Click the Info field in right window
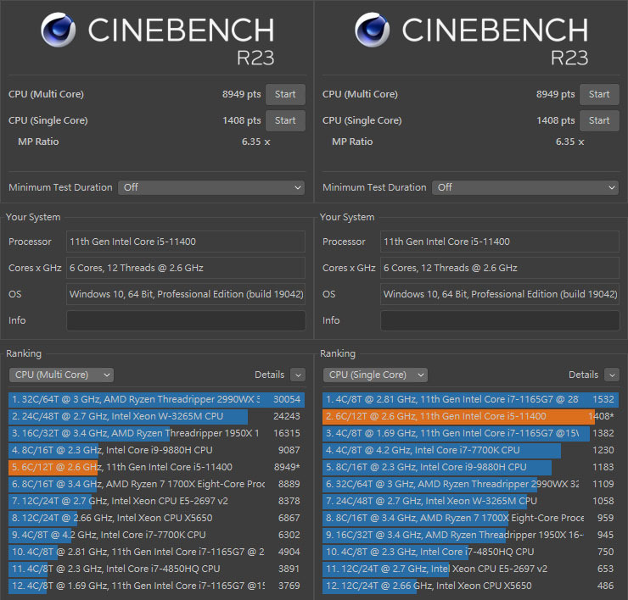The image size is (628, 600). pos(500,321)
